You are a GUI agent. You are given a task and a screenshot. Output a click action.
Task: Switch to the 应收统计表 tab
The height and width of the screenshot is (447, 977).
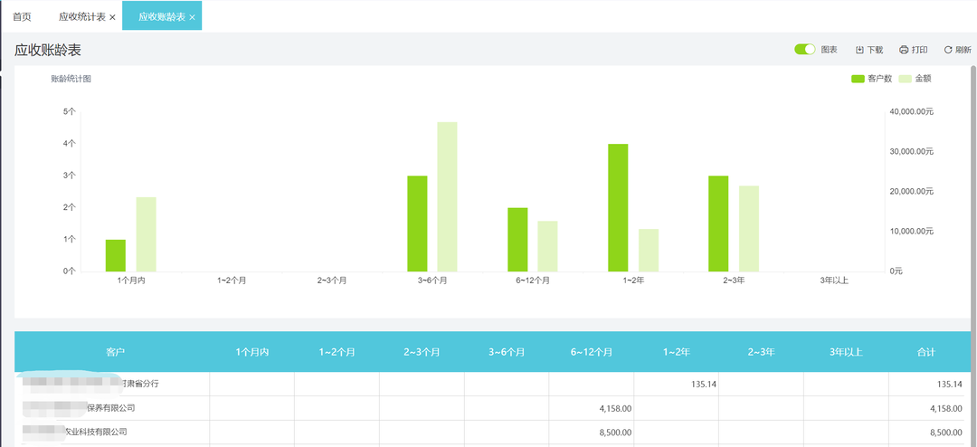pyautogui.click(x=81, y=16)
